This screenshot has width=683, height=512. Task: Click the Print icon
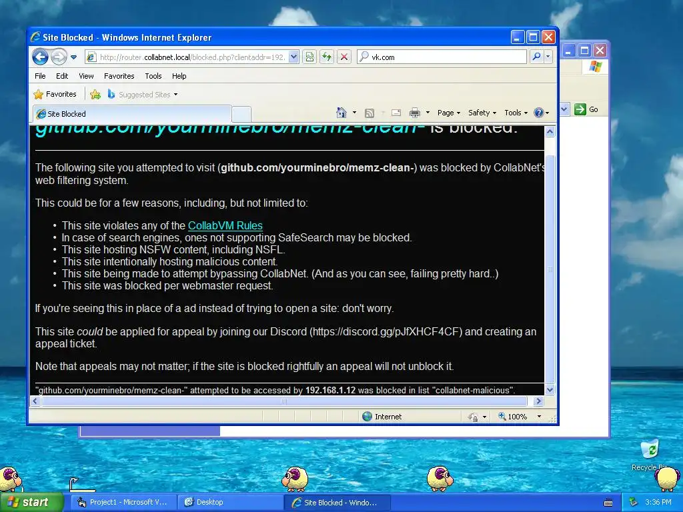[x=415, y=113]
